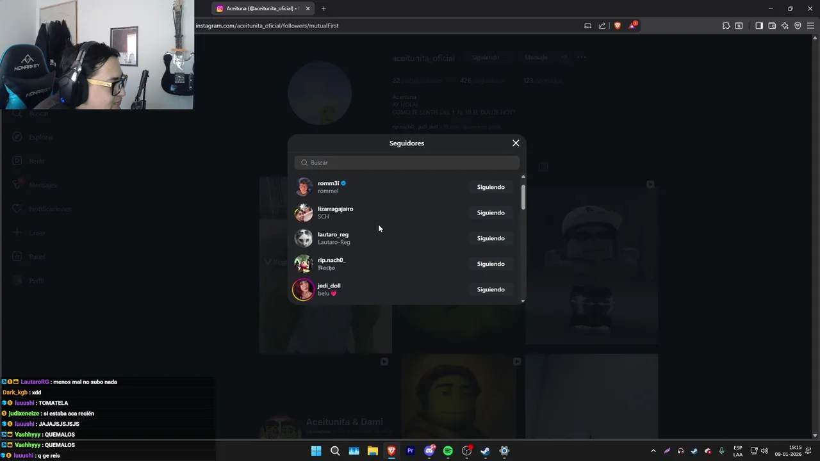The image size is (820, 461).
Task: Toggle Siguiendo button for lizarragajairo
Action: tap(491, 213)
